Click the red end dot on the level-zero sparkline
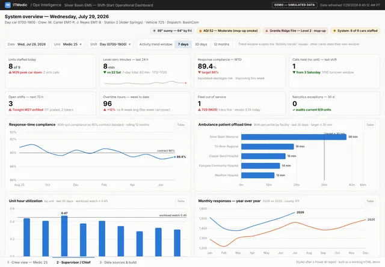This screenshot has height=267, width=385. [x=186, y=83]
